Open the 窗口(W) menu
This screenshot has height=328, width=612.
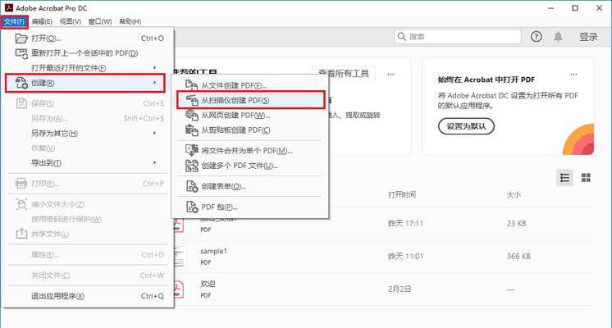100,22
